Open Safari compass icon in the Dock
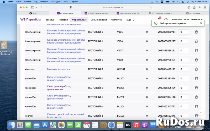This screenshot has width=210, height=131. coord(111,125)
